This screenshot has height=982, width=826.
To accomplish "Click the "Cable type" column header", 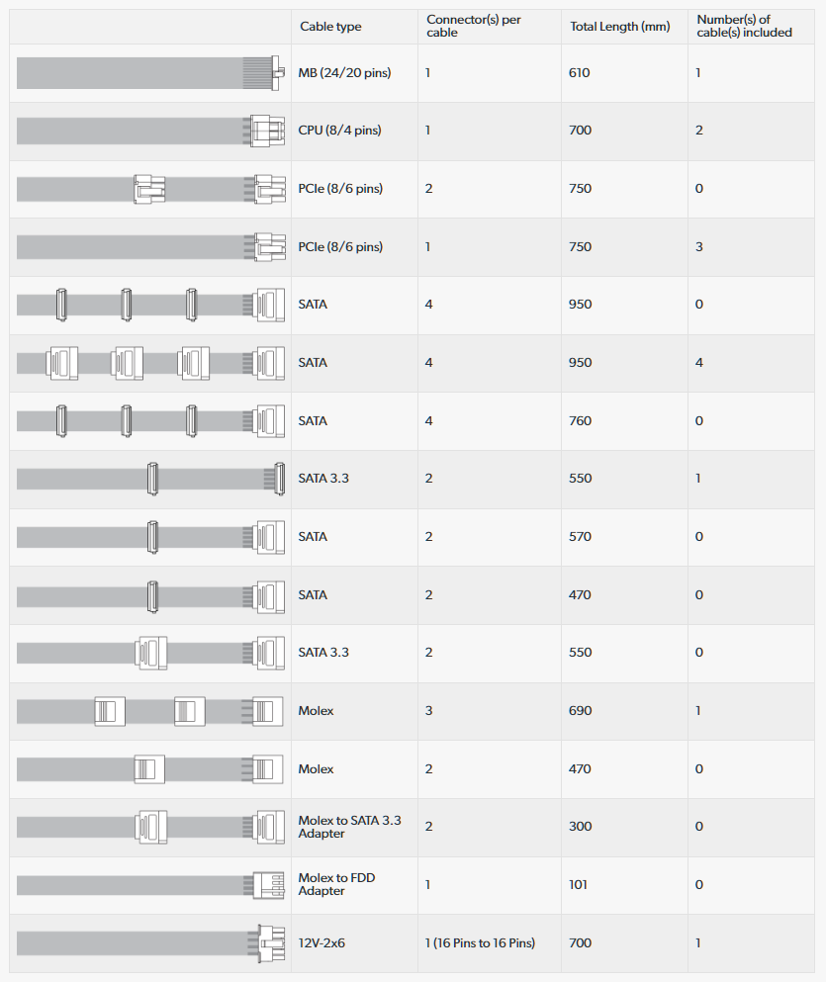I will click(x=330, y=27).
